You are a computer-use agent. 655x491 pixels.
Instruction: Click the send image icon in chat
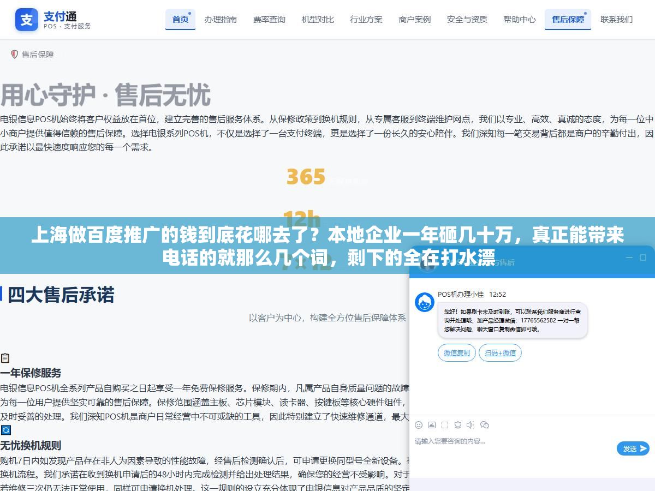coord(432,425)
